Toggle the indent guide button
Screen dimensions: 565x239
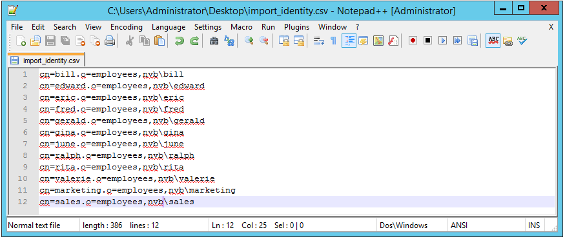tap(349, 41)
